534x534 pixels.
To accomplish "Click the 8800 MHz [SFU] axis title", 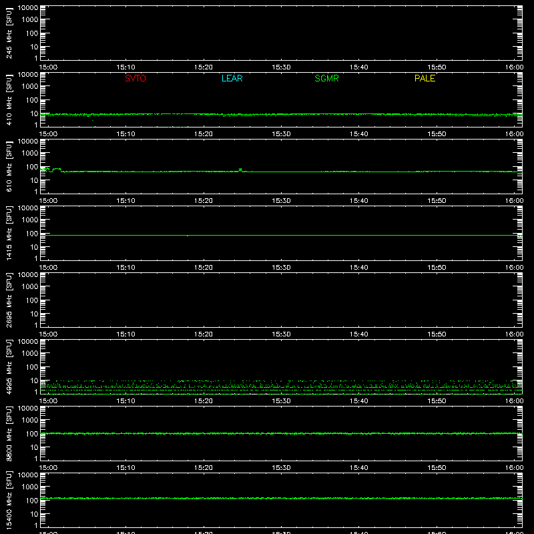I will 9,433.
